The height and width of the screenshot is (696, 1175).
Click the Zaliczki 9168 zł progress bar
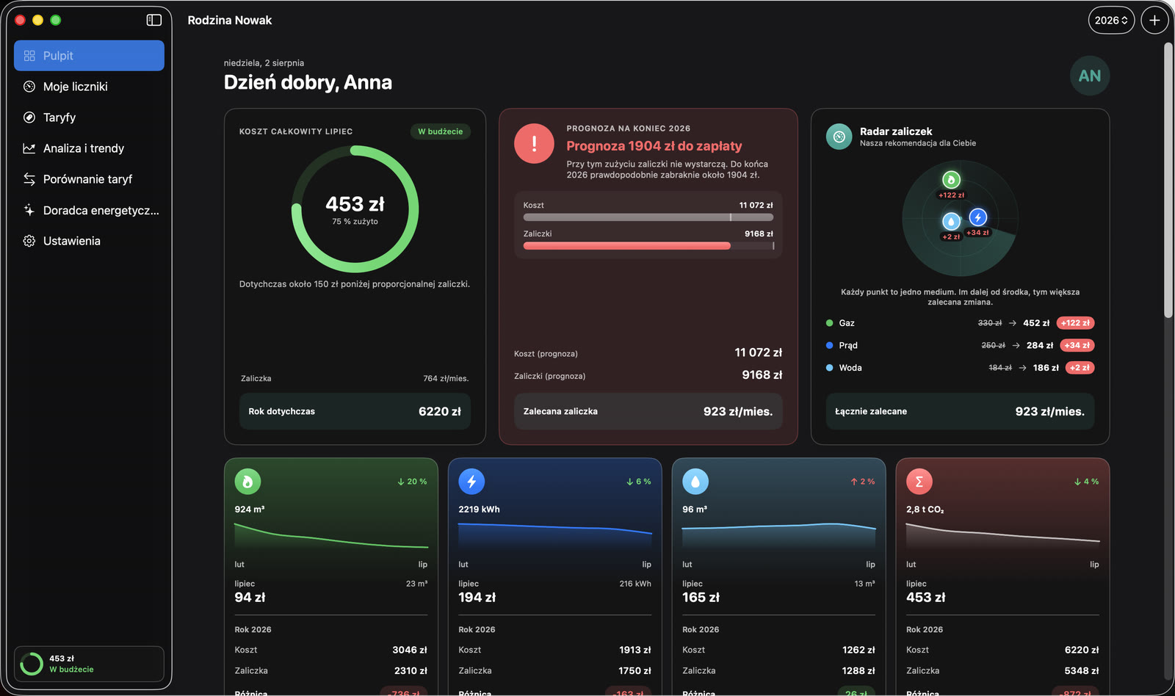[x=648, y=246]
